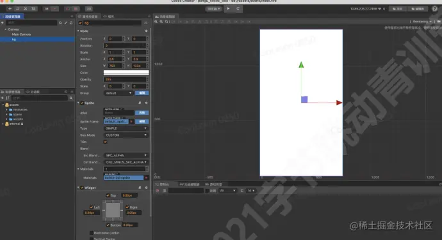Open the Group default dropdown
Viewport: 442px width, 240px height.
click(x=119, y=93)
